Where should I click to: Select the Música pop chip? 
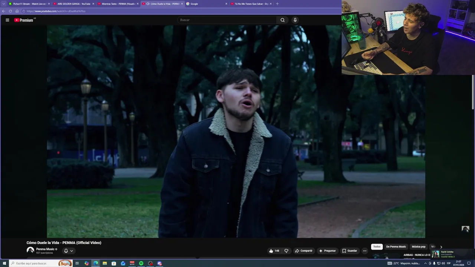419,247
